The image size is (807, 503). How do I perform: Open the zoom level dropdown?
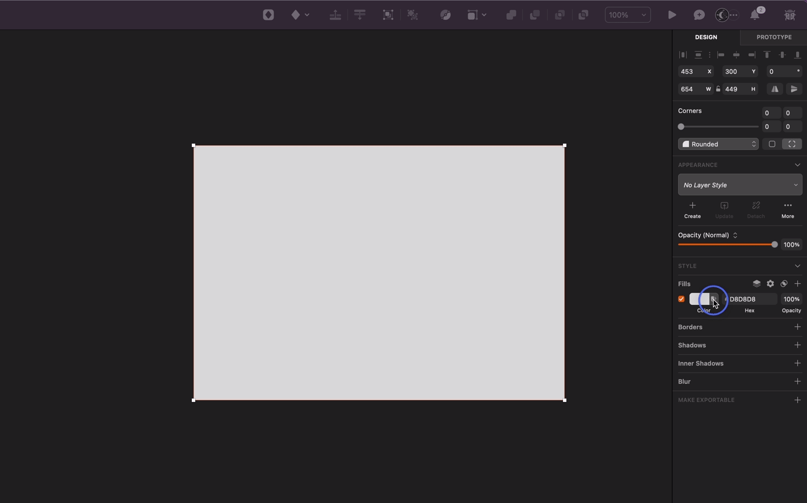click(627, 15)
